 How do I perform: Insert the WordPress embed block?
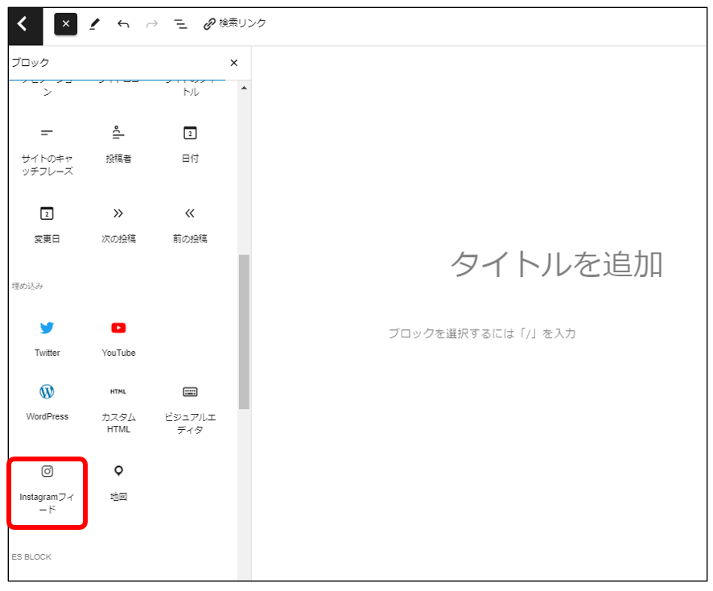[x=47, y=402]
